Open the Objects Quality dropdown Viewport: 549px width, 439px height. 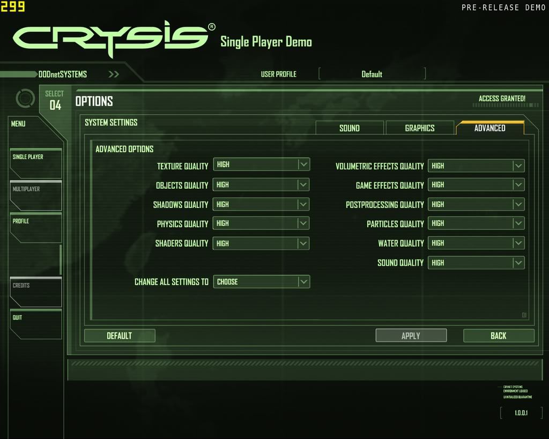click(261, 185)
